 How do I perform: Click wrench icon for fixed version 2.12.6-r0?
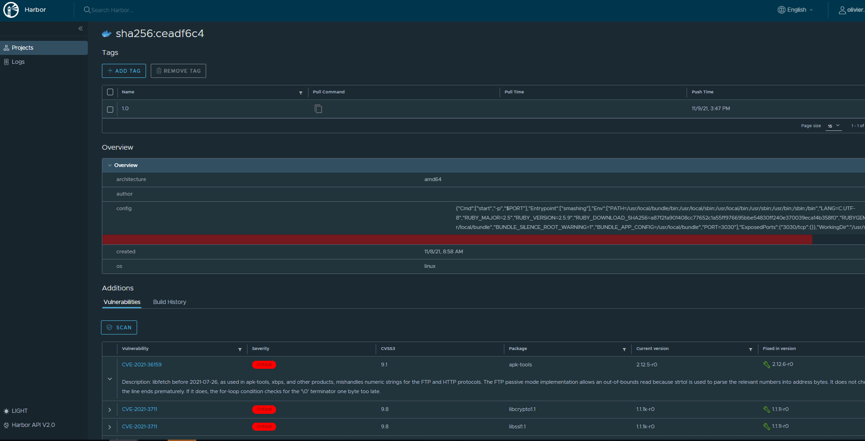click(x=767, y=365)
